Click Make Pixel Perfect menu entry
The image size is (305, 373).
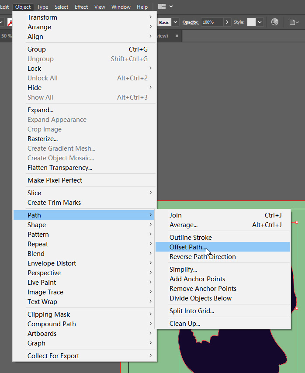(55, 180)
